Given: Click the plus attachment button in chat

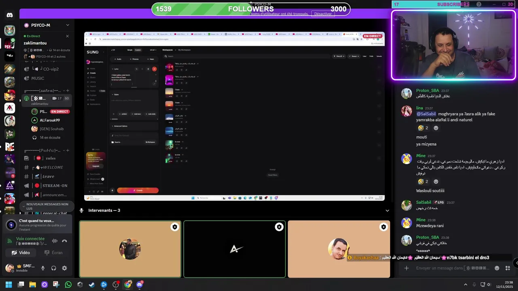Looking at the screenshot, I should [406, 268].
